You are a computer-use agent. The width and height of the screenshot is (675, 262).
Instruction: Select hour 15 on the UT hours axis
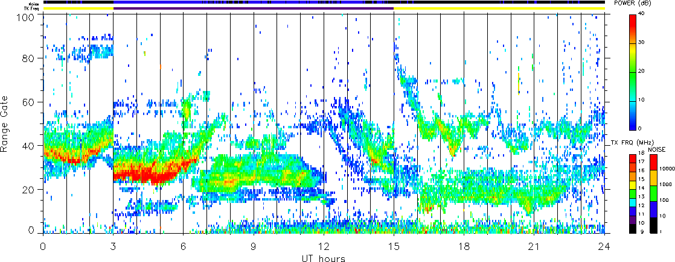(394, 247)
